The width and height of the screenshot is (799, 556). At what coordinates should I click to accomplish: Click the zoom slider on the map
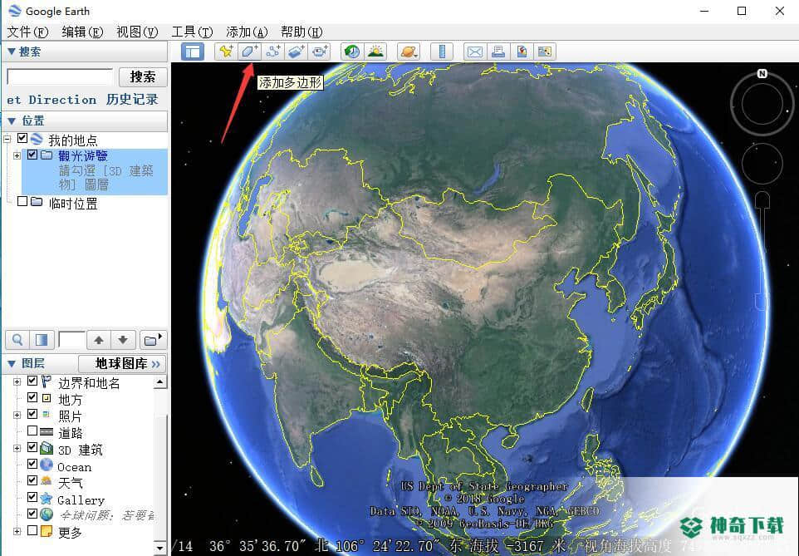coord(762,250)
